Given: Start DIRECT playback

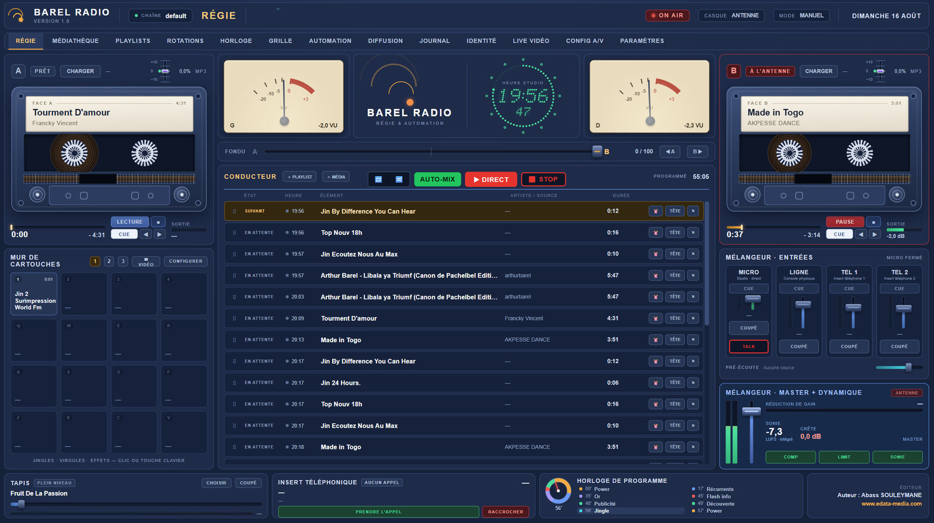Looking at the screenshot, I should 491,180.
